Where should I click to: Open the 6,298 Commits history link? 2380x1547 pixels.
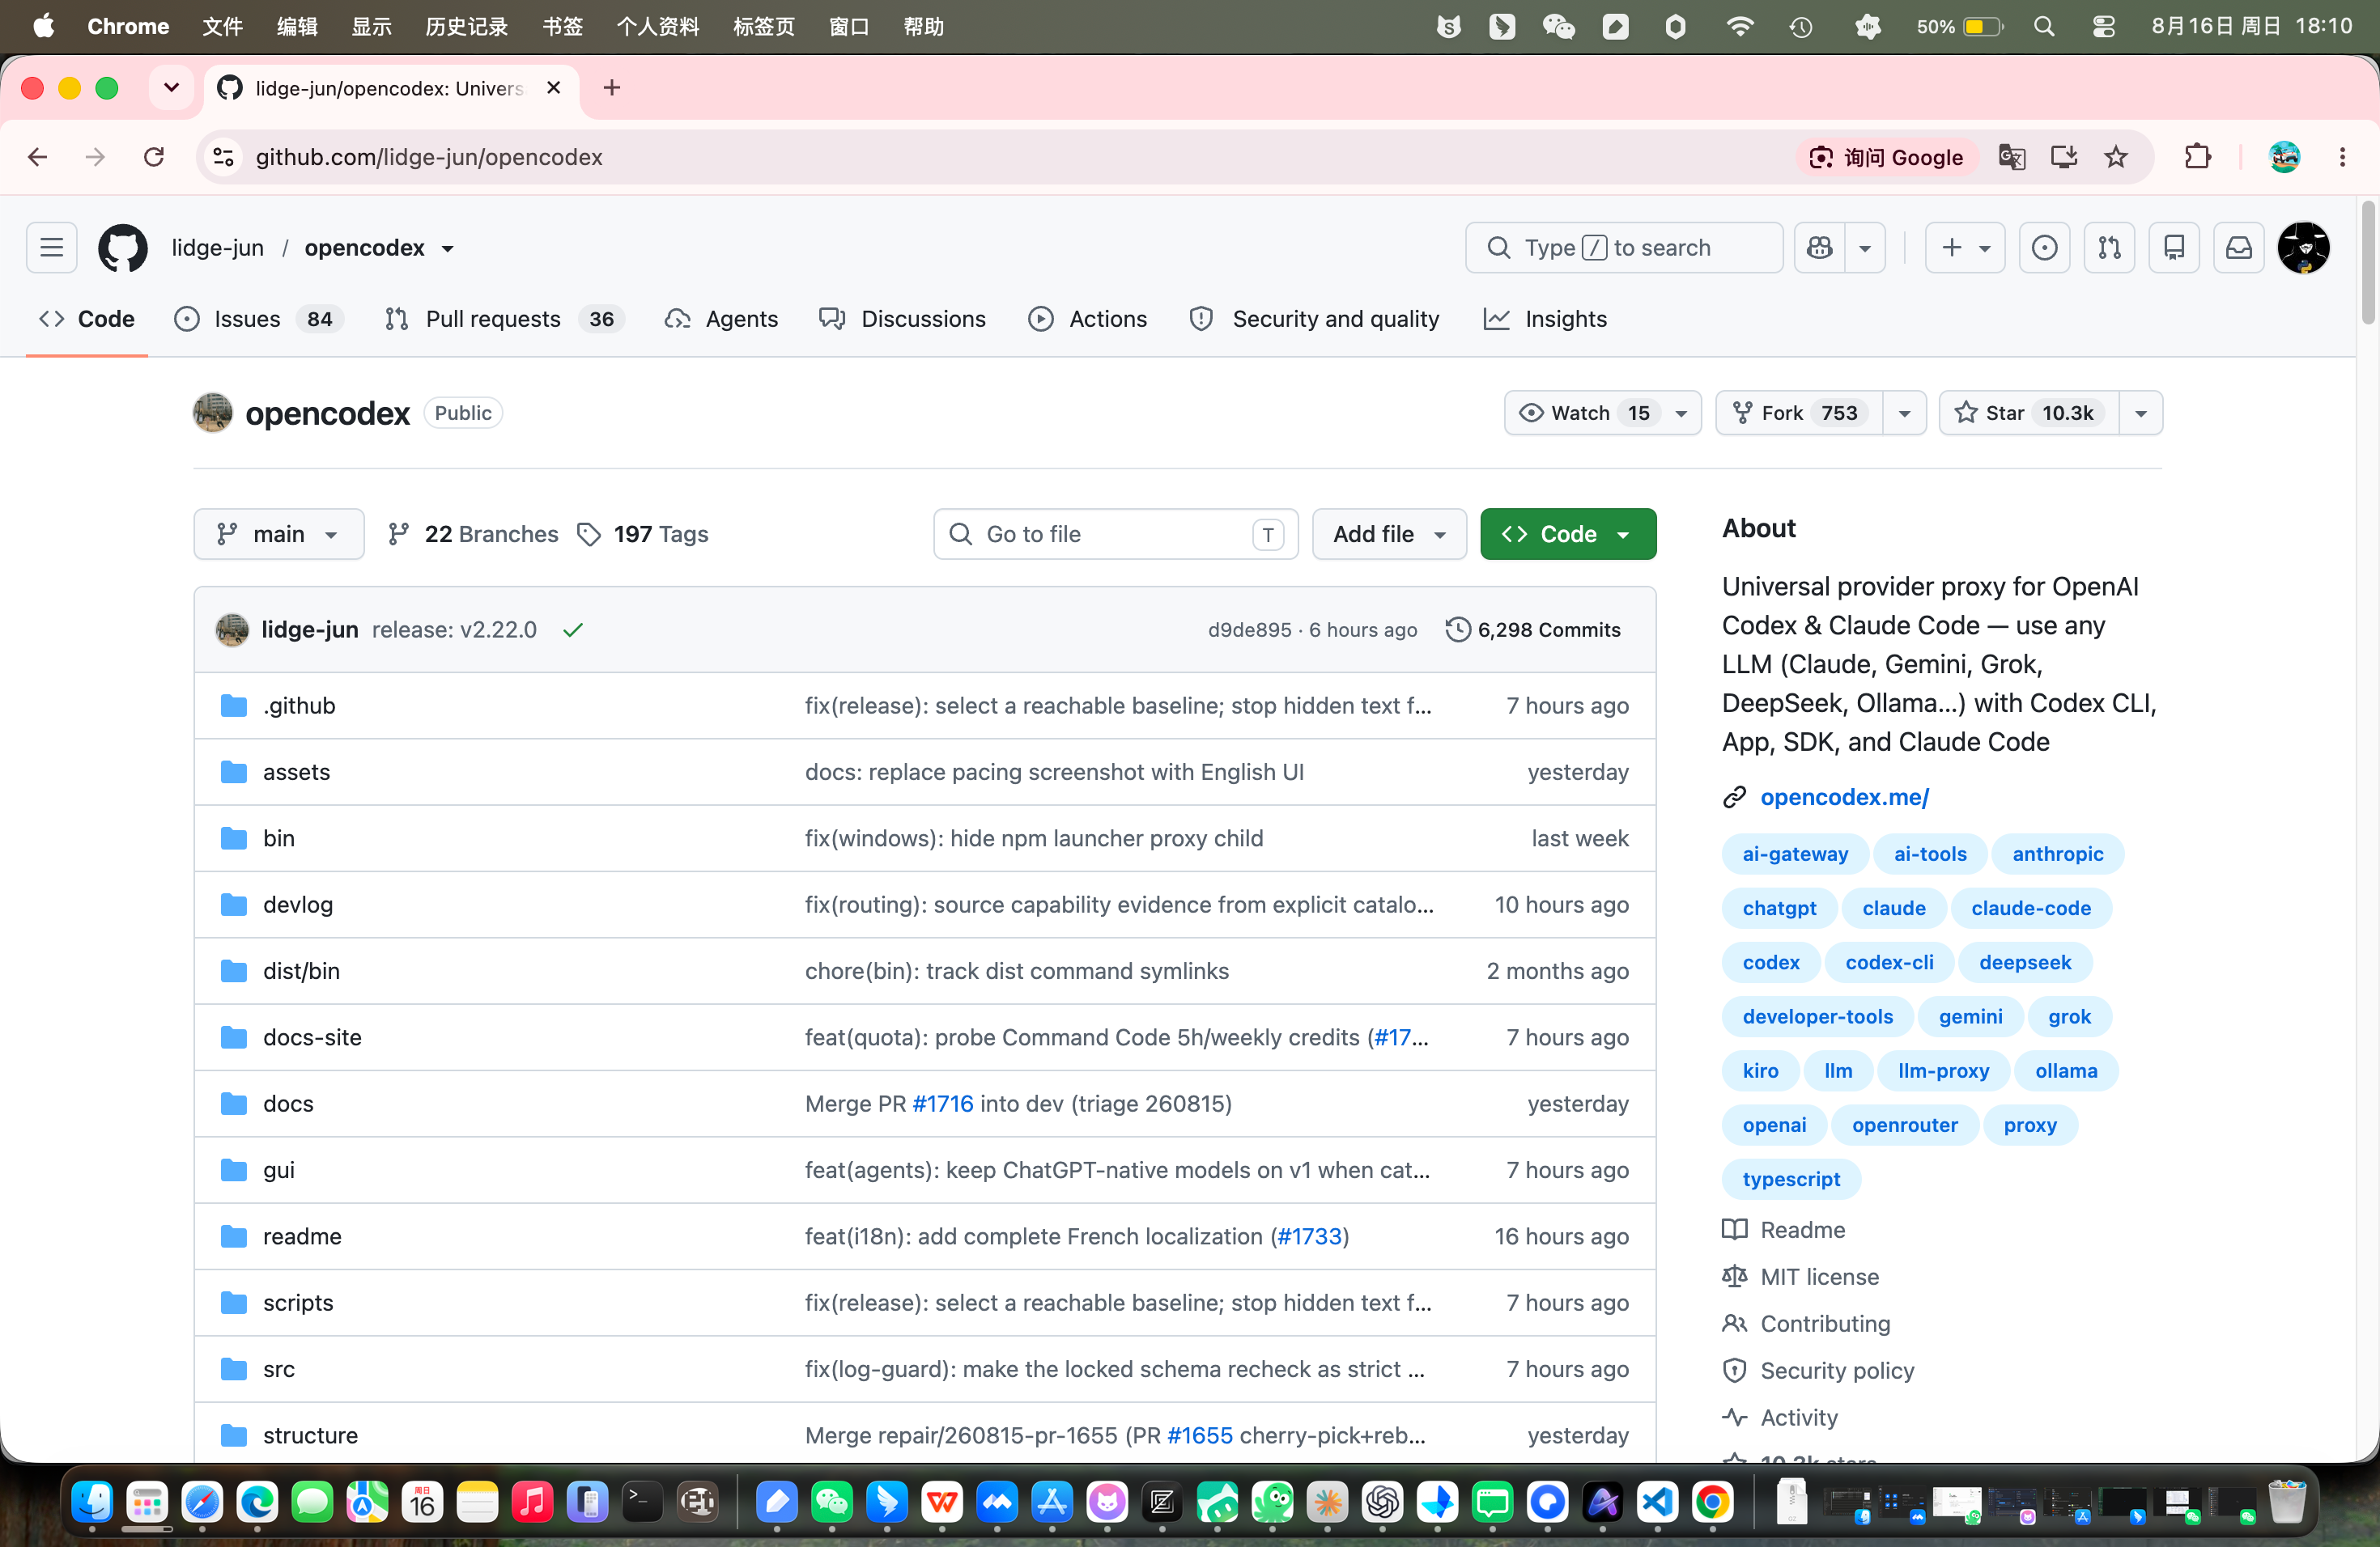tap(1533, 629)
